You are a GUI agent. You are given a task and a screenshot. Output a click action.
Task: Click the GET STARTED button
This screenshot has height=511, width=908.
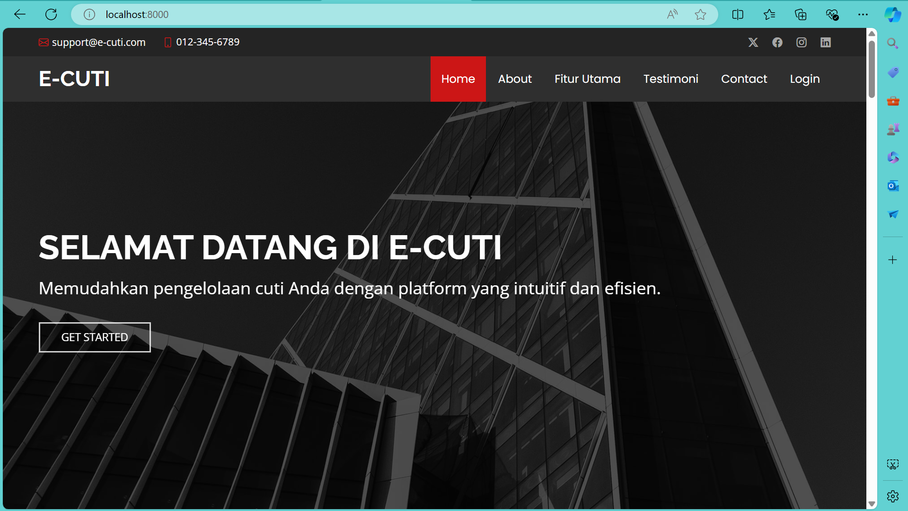tap(95, 337)
